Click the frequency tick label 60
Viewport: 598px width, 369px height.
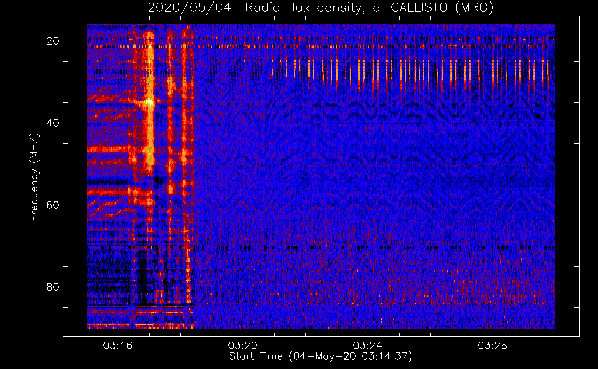tap(53, 205)
